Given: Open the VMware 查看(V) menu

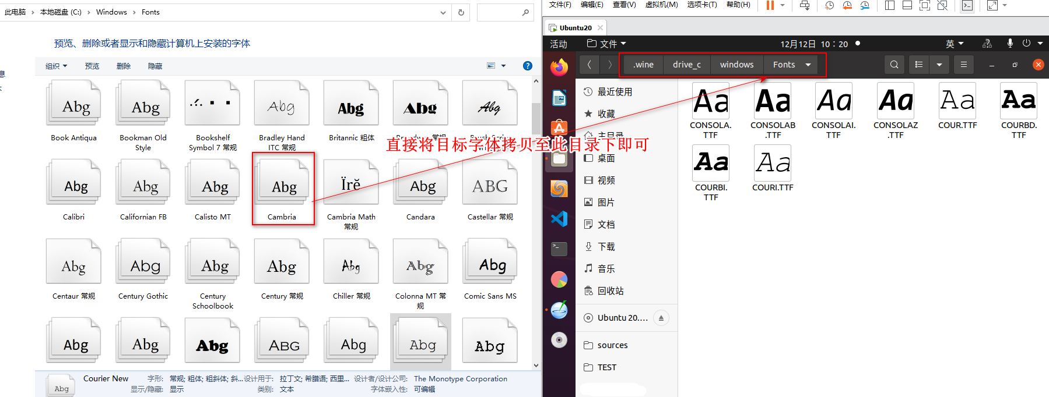Looking at the screenshot, I should point(624,5).
